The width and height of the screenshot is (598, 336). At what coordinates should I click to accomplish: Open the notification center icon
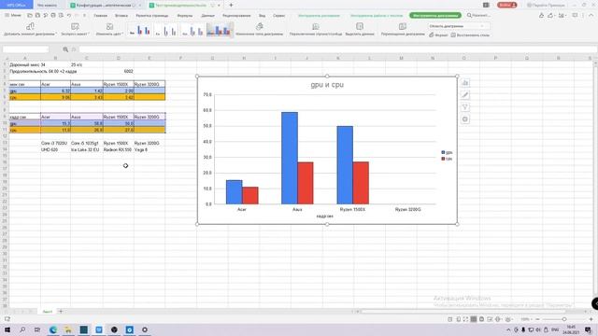[588, 329]
